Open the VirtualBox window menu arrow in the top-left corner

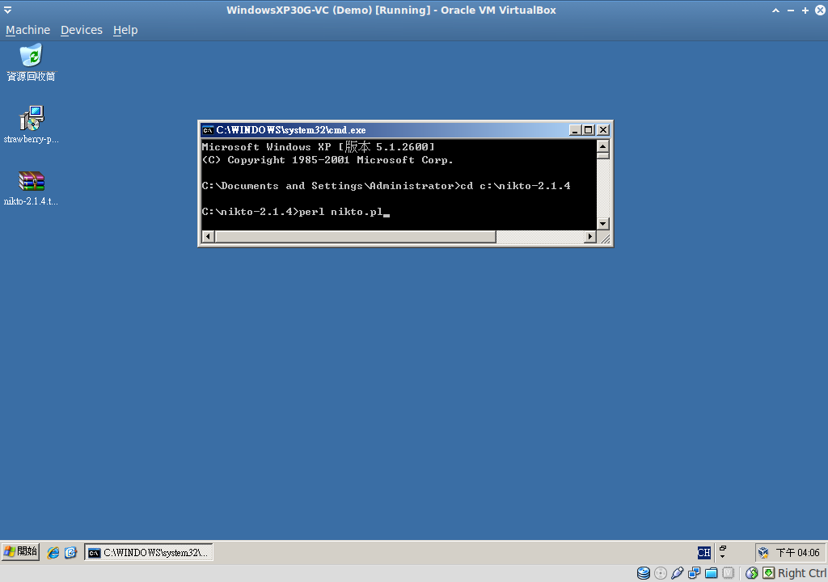click(7, 10)
